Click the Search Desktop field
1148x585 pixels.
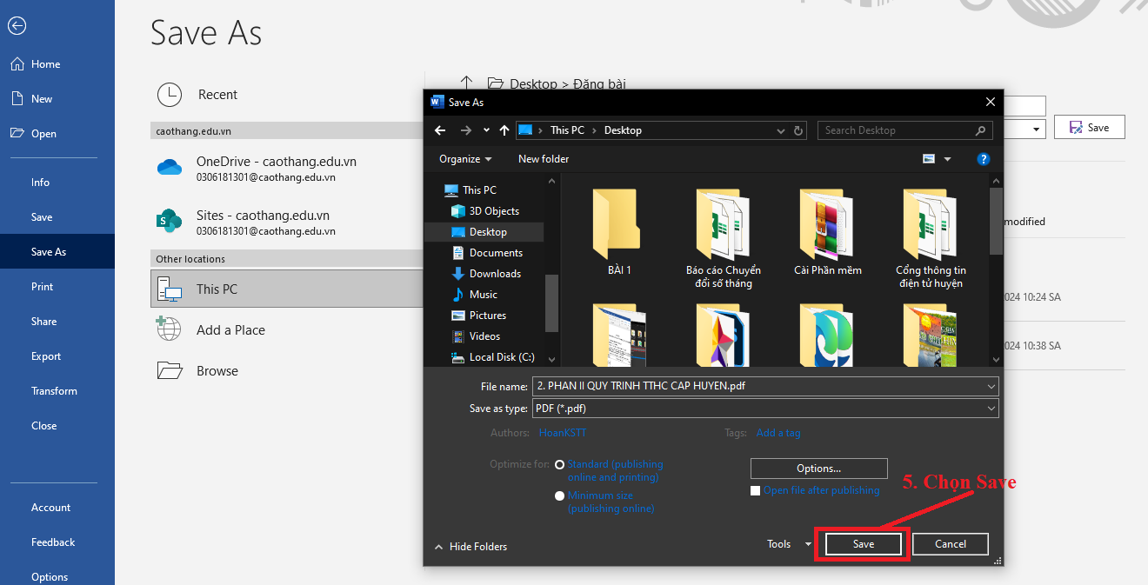905,130
